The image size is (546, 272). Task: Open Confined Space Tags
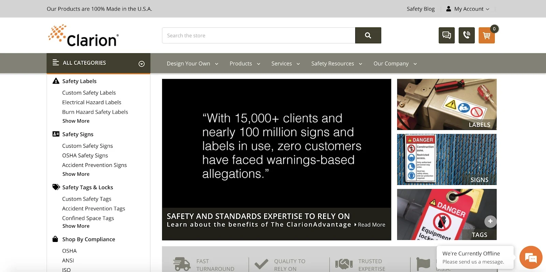pos(88,218)
